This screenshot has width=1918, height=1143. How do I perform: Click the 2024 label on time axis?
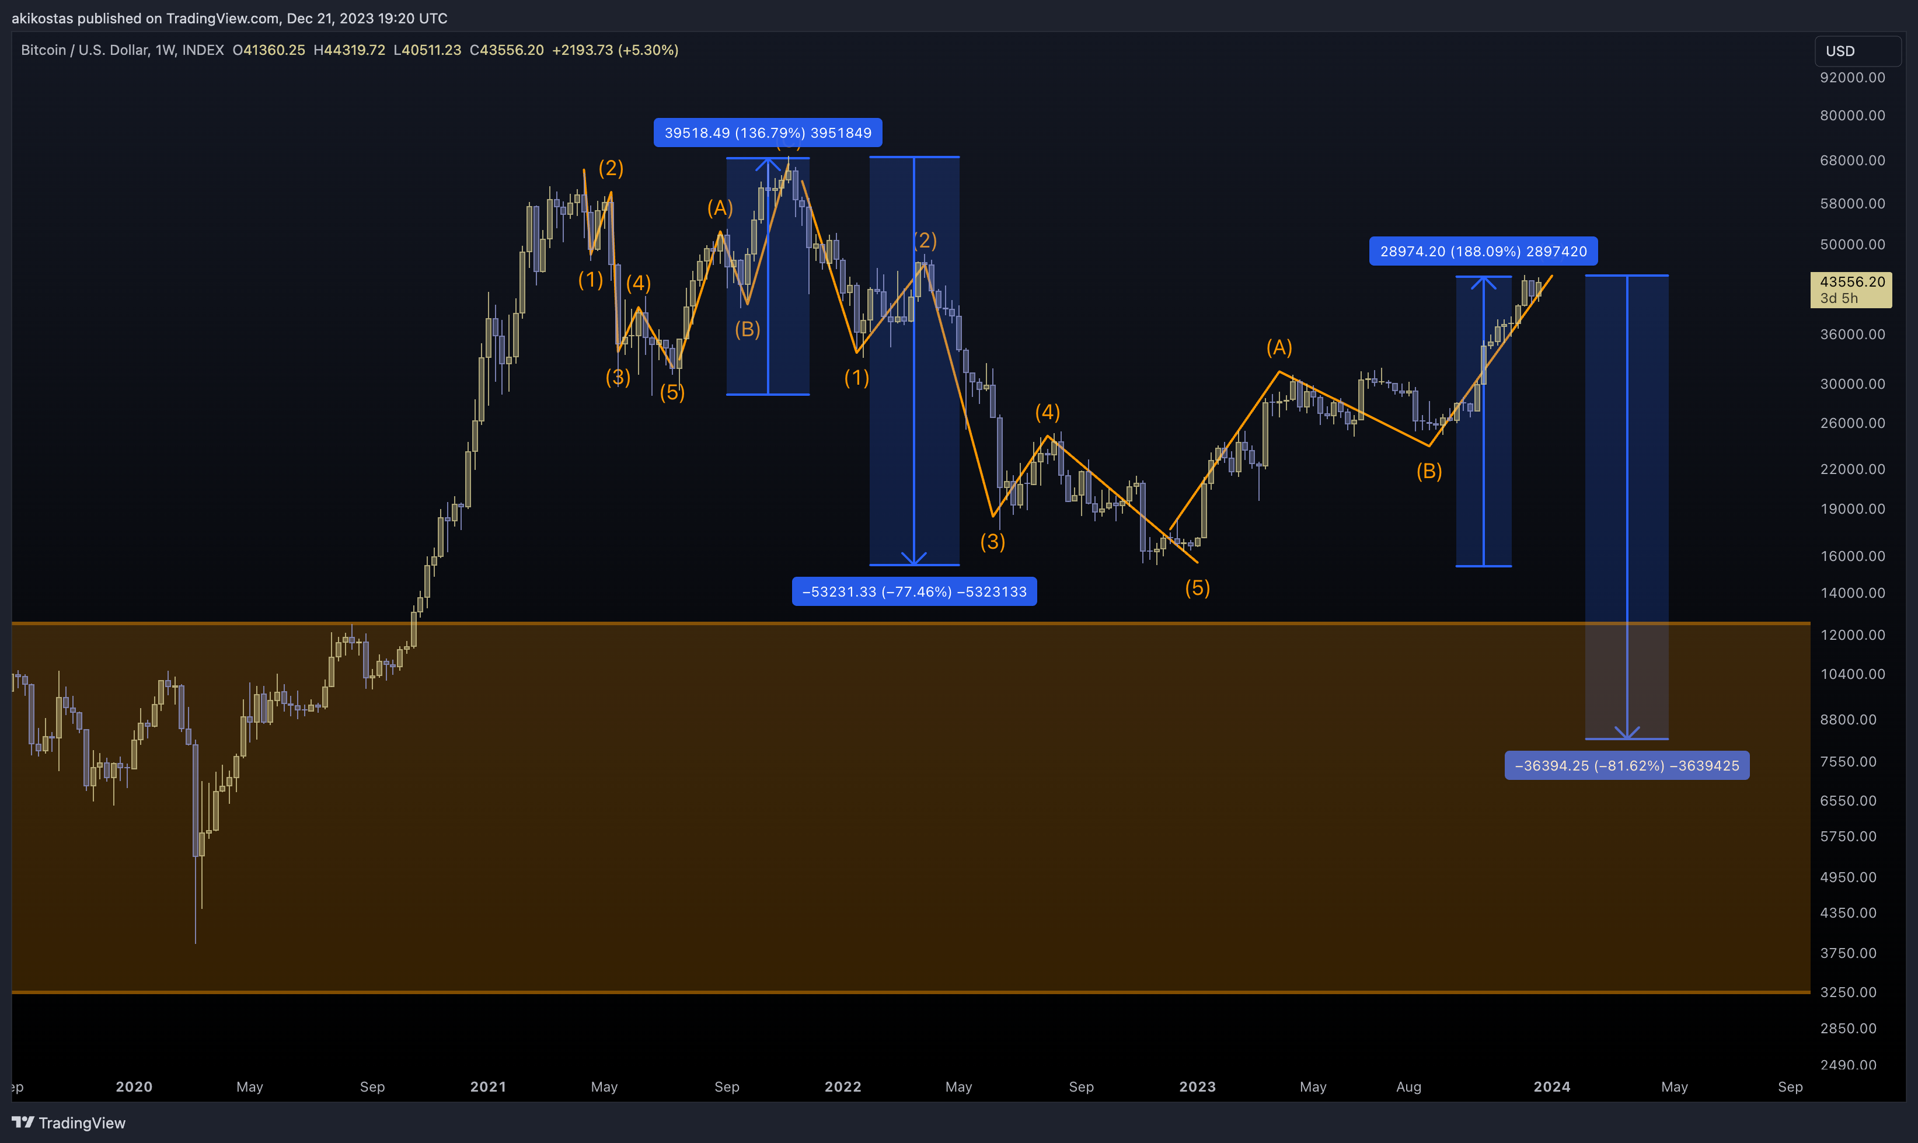(1551, 1087)
